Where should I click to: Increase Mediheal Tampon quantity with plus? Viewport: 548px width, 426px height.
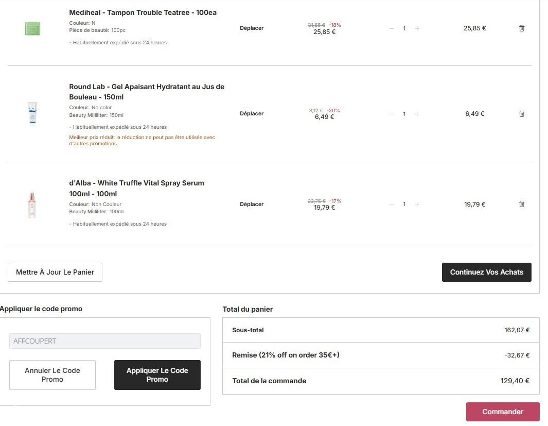417,28
